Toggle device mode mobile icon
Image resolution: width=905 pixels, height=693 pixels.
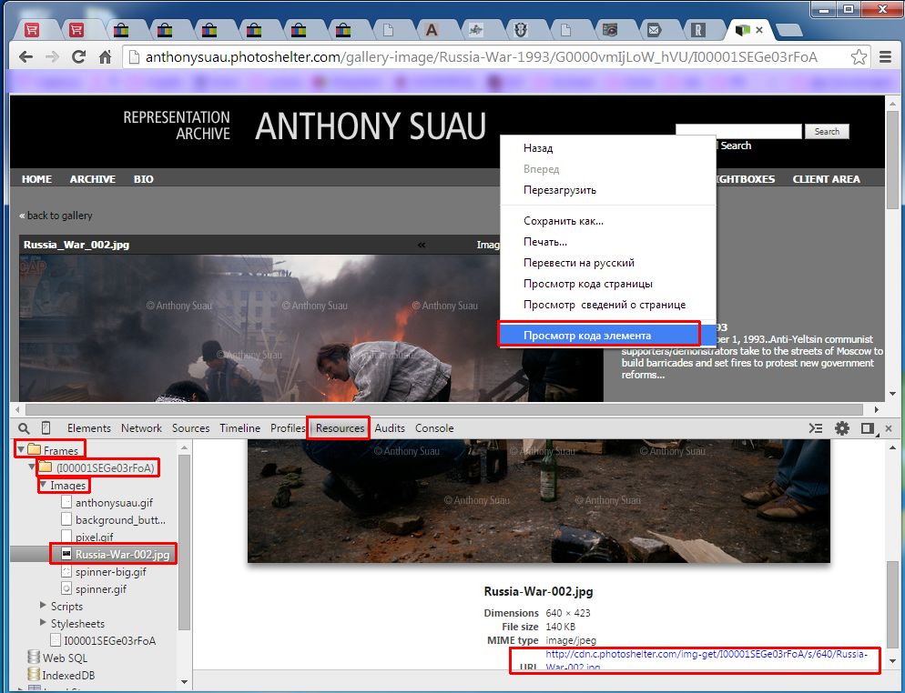tap(46, 428)
